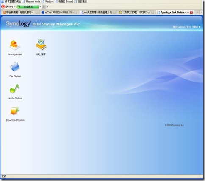205x181 pixels.
Task: Click the logout link beside admin
Action: pos(189,27)
